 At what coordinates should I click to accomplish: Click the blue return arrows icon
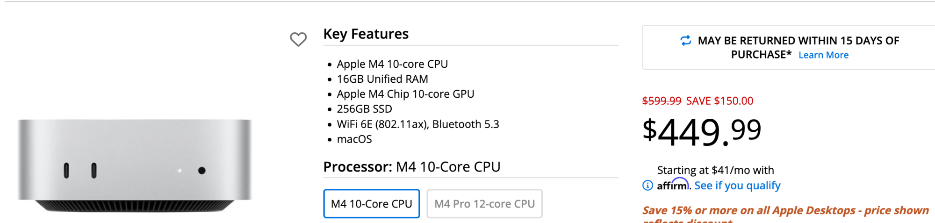685,41
